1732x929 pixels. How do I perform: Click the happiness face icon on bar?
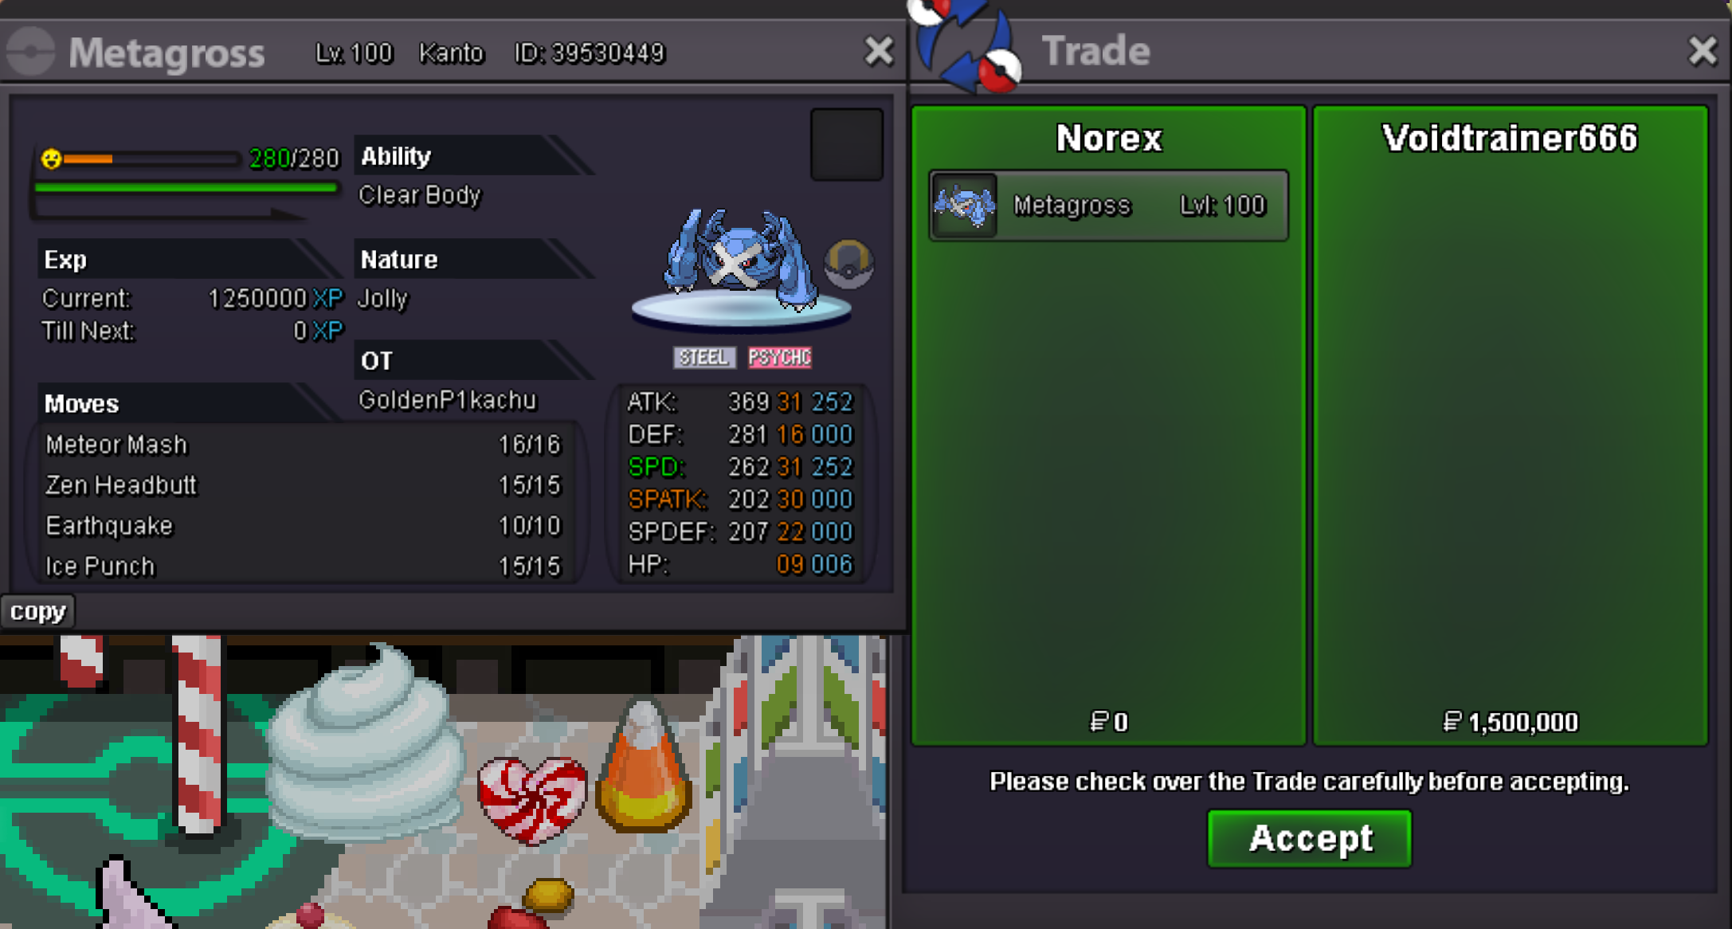(52, 159)
